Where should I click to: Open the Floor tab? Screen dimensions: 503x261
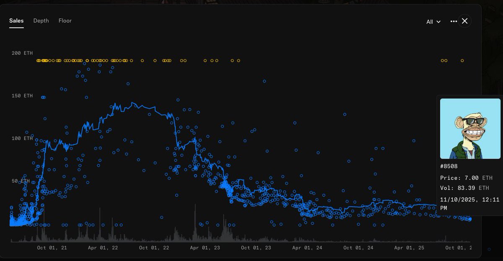coord(65,20)
